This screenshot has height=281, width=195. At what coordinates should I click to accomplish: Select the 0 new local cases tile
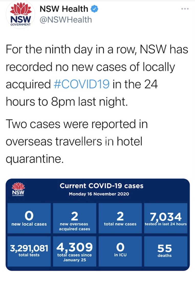(29, 218)
